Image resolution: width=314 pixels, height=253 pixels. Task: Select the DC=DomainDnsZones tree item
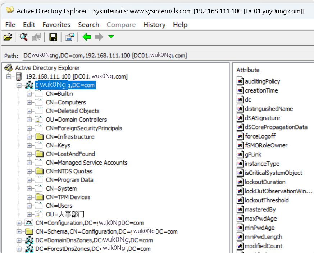coord(94,240)
